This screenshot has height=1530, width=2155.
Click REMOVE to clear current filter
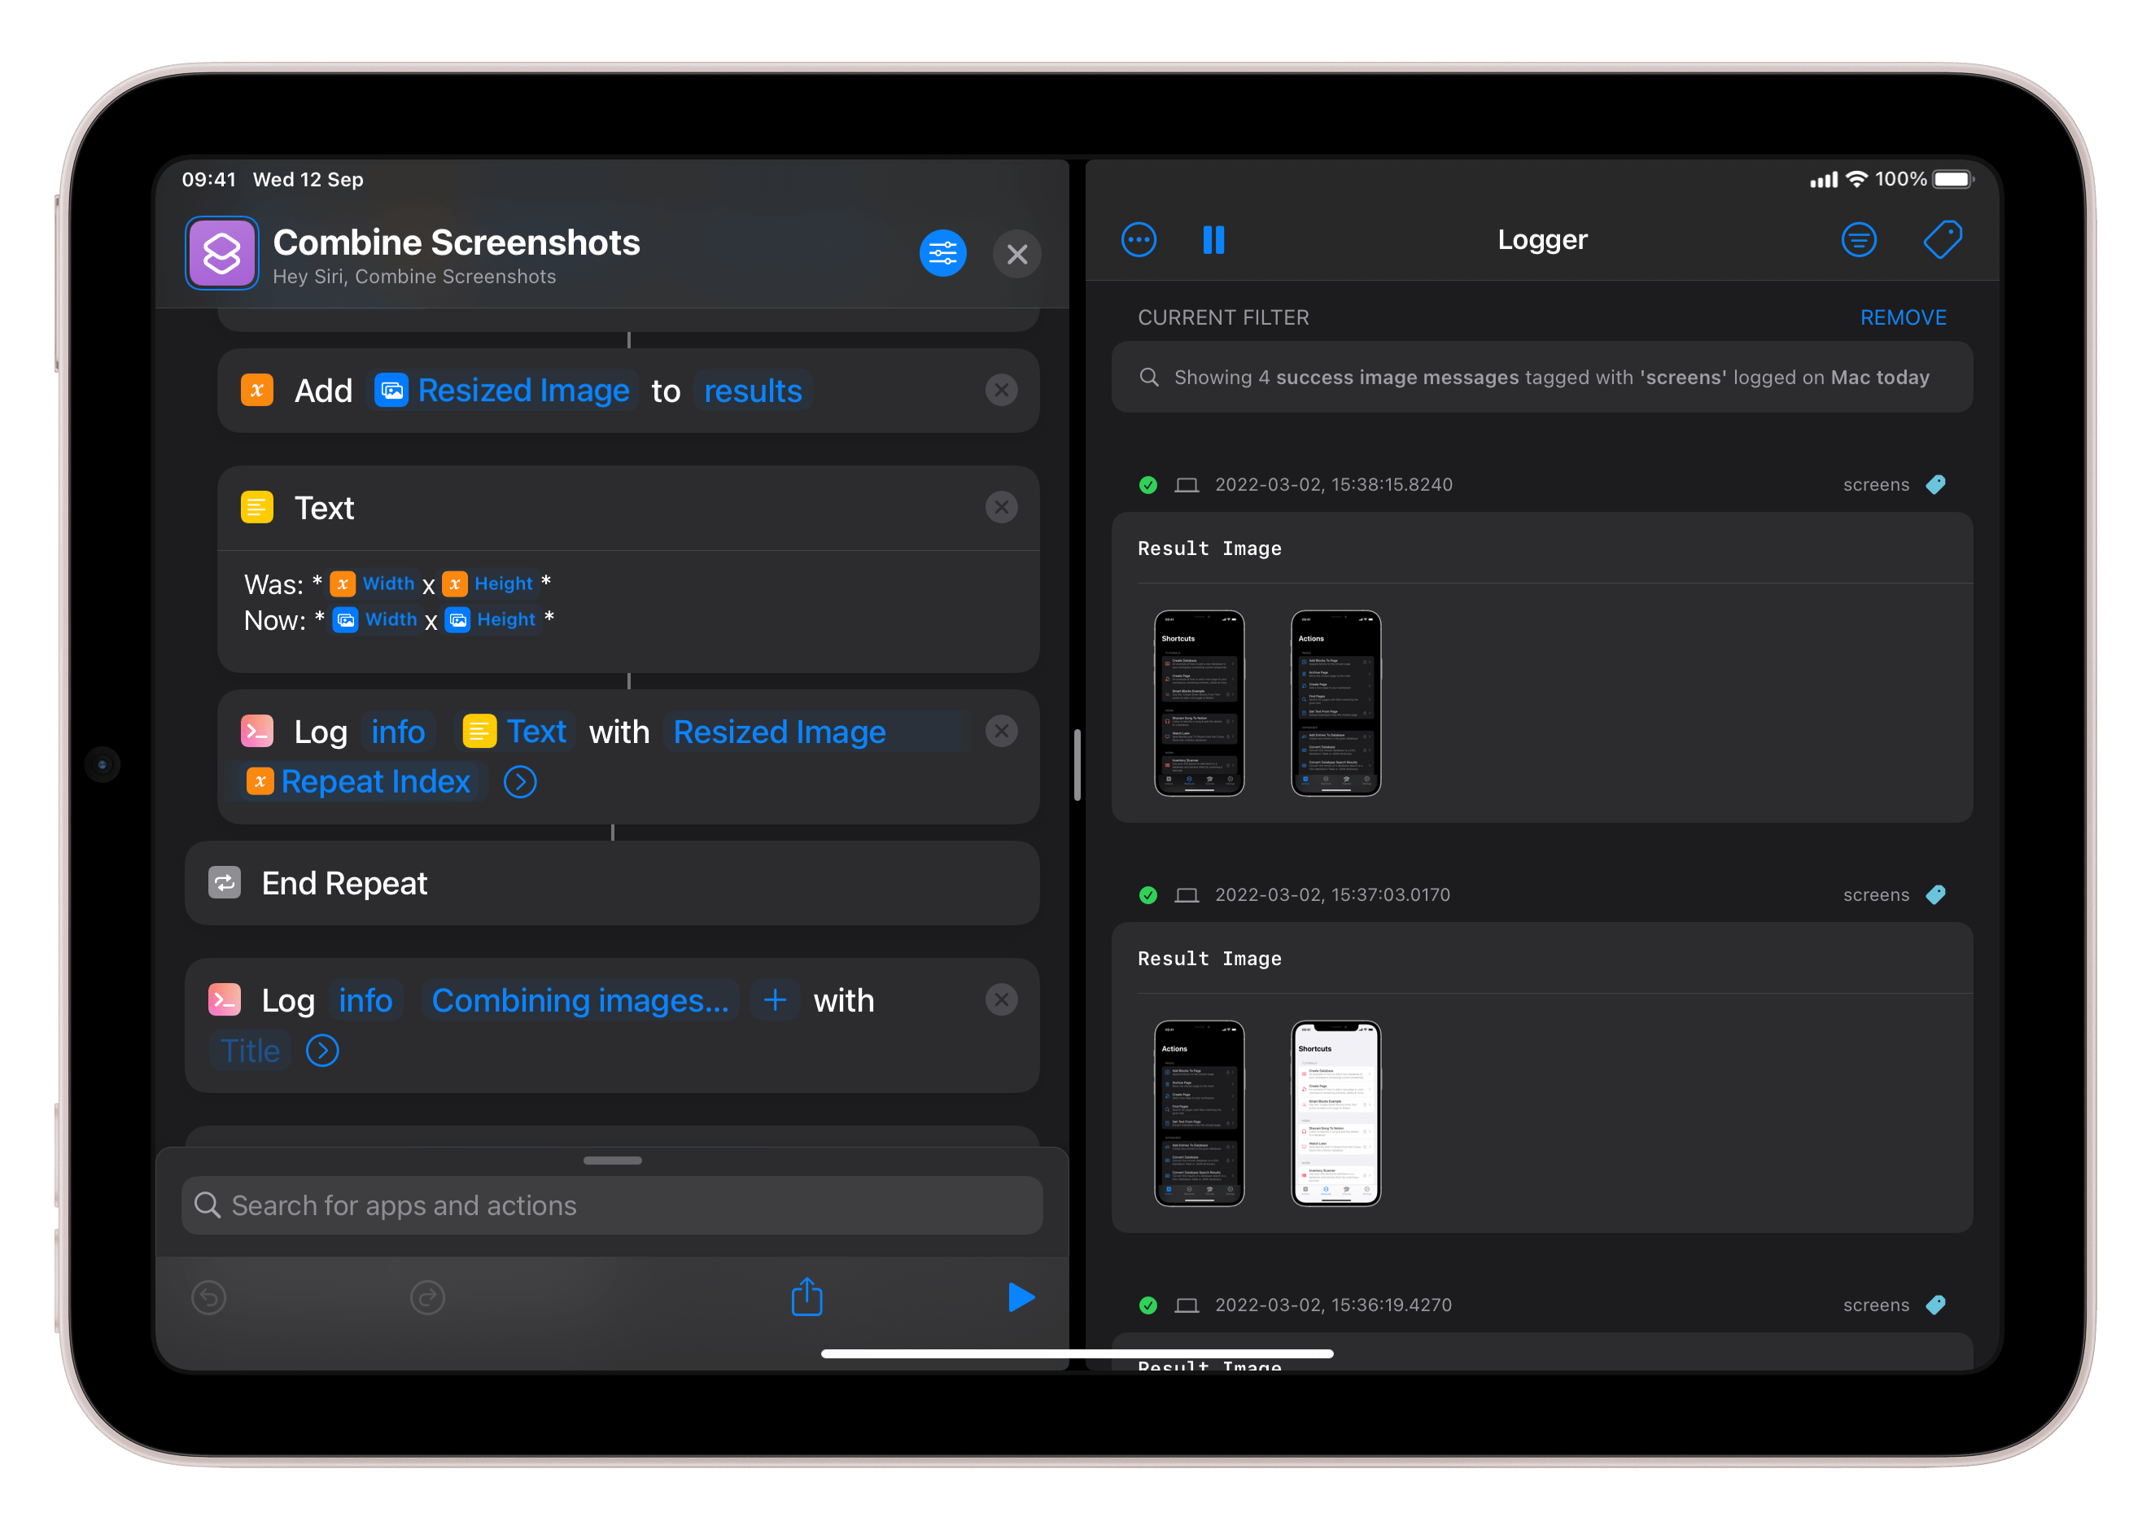pyautogui.click(x=1902, y=317)
